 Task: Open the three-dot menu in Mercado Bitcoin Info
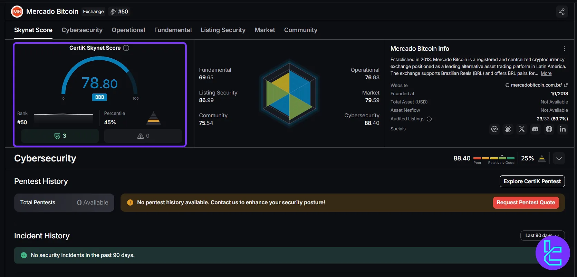click(564, 49)
